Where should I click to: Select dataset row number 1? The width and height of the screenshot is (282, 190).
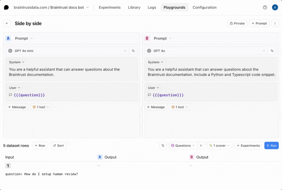pos(8,166)
